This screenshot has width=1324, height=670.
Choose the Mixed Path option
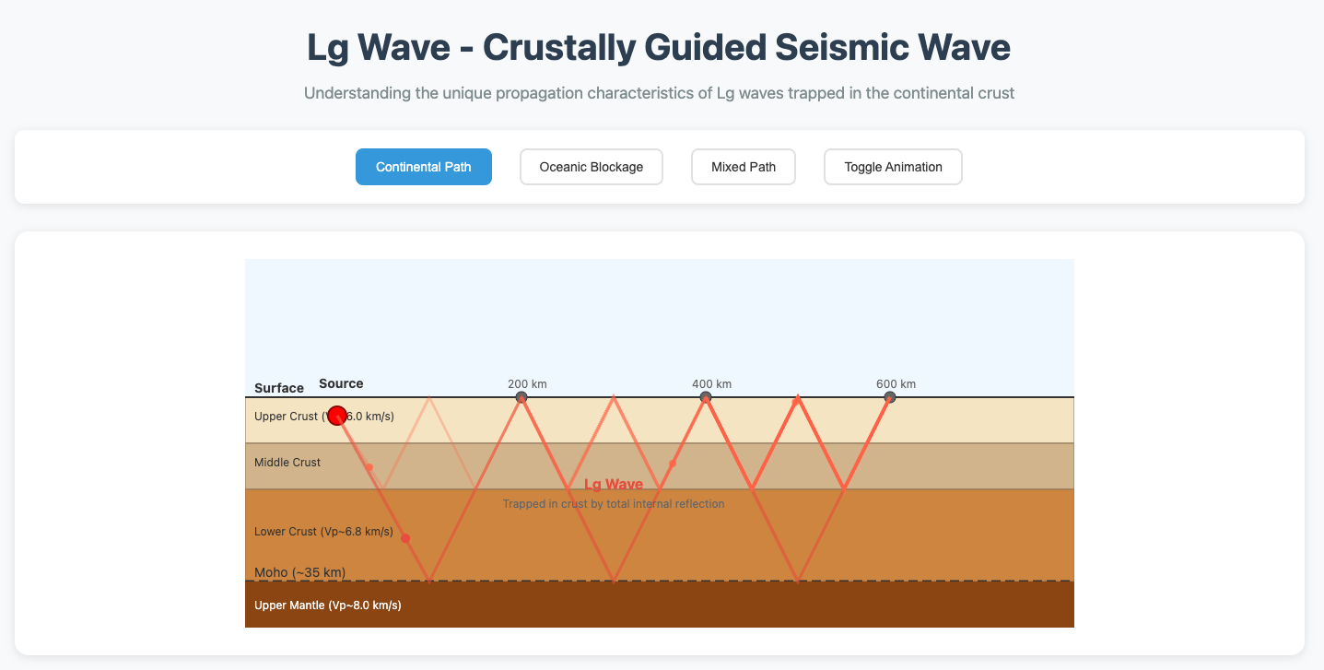(743, 167)
